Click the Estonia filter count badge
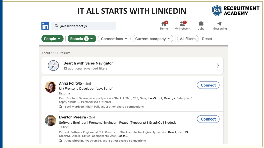264x148 pixels. 86,39
